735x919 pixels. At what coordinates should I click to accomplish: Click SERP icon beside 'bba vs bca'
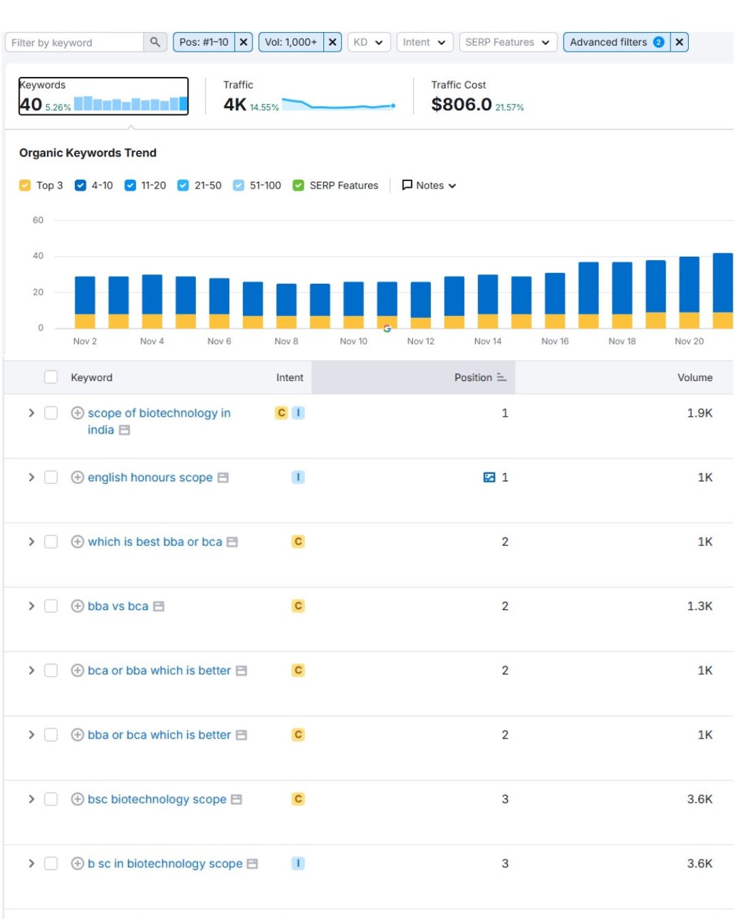159,607
